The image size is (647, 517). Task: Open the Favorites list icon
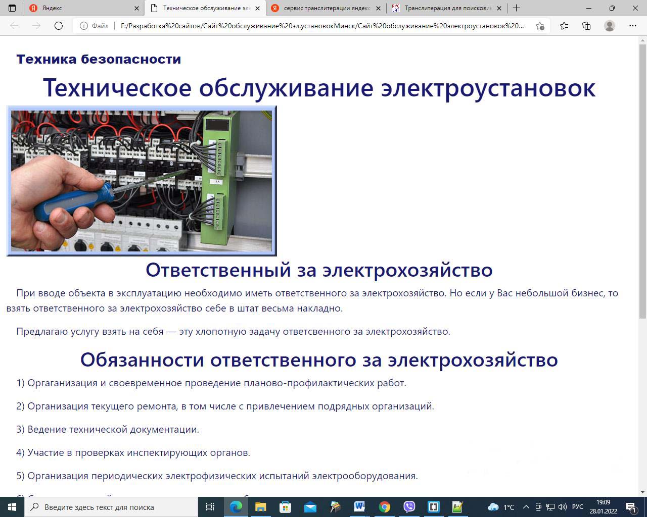pos(564,26)
